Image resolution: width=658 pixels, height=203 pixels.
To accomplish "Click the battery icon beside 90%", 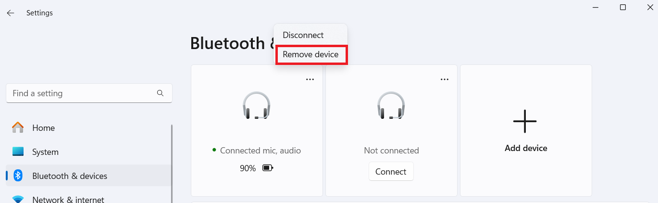I will [x=268, y=168].
